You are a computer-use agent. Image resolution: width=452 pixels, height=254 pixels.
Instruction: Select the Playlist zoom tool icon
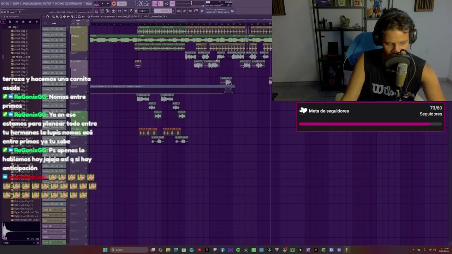(x=79, y=17)
